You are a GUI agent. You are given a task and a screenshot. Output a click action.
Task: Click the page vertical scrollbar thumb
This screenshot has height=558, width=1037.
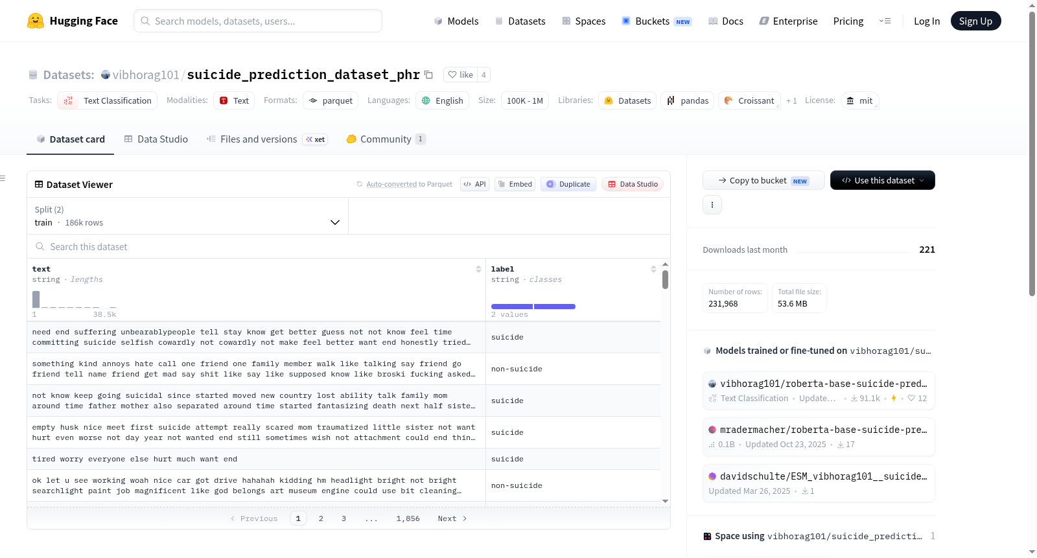1032,154
